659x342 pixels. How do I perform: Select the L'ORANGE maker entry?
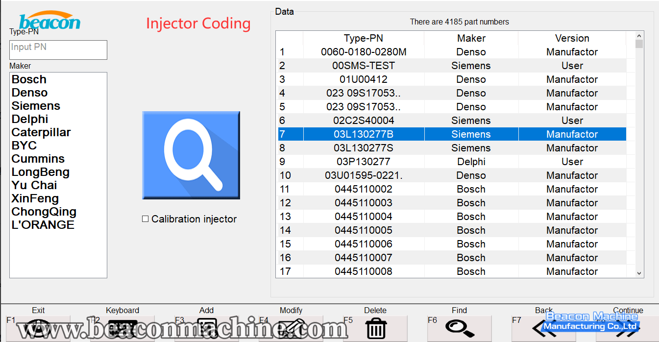[43, 225]
